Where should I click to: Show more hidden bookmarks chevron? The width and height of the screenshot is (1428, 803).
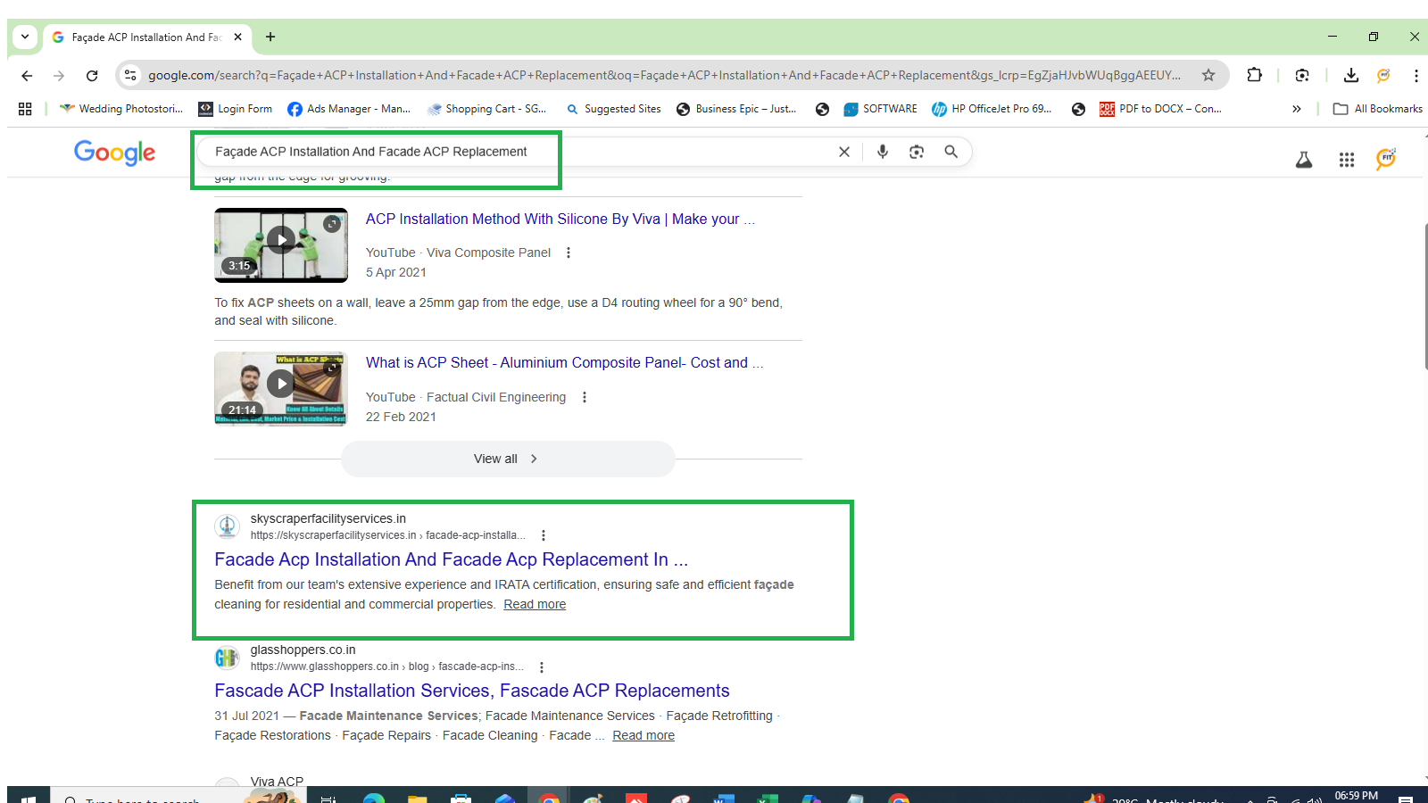pos(1296,109)
